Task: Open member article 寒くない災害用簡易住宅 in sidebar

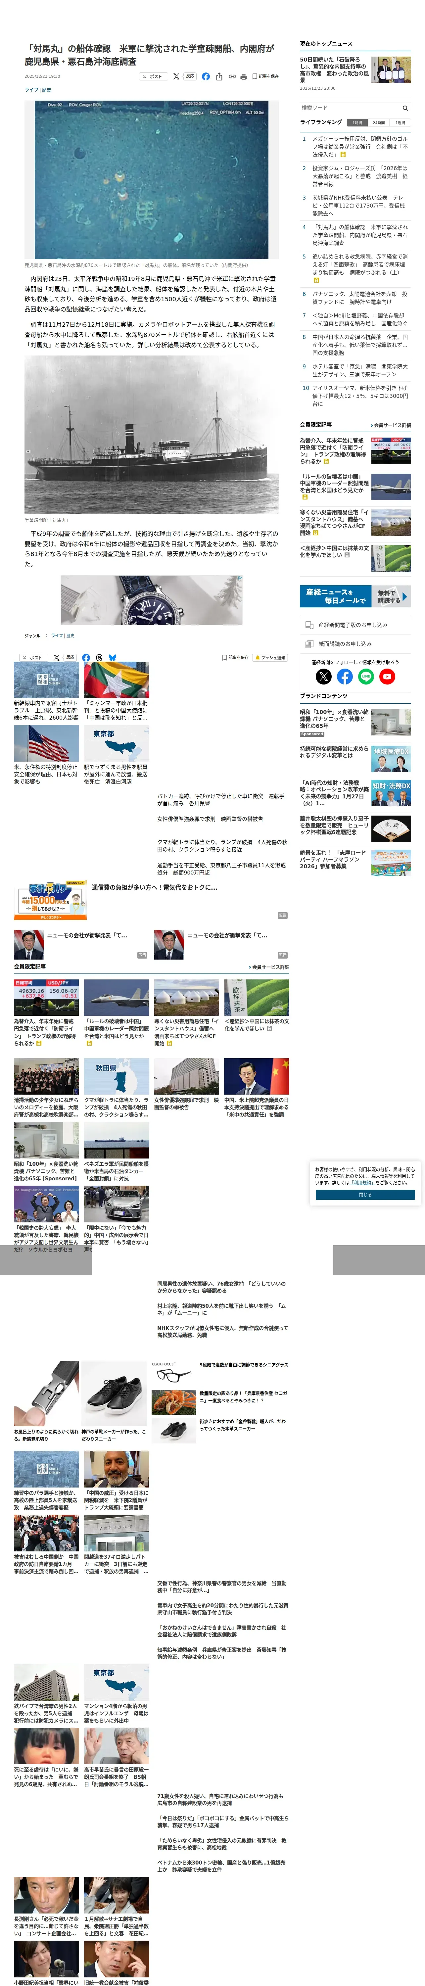Action: [x=335, y=523]
